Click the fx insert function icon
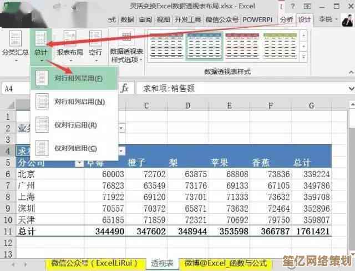The height and width of the screenshot is (271, 355). pyautogui.click(x=125, y=88)
